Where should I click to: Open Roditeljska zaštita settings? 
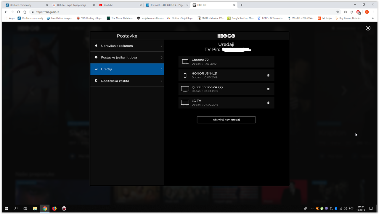coord(127,81)
